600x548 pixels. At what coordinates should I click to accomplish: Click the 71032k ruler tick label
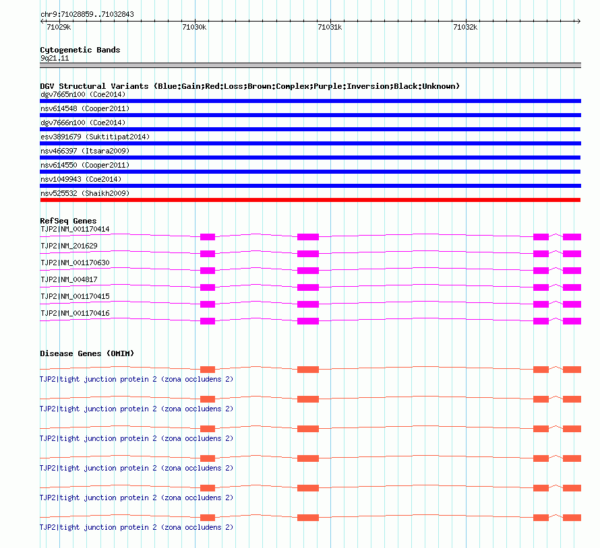(465, 27)
